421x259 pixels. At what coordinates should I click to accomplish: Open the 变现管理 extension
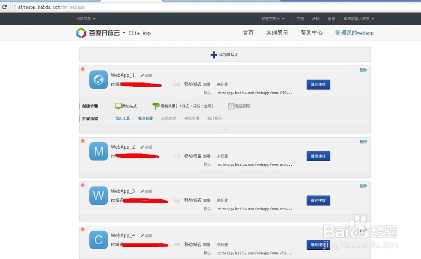click(168, 118)
